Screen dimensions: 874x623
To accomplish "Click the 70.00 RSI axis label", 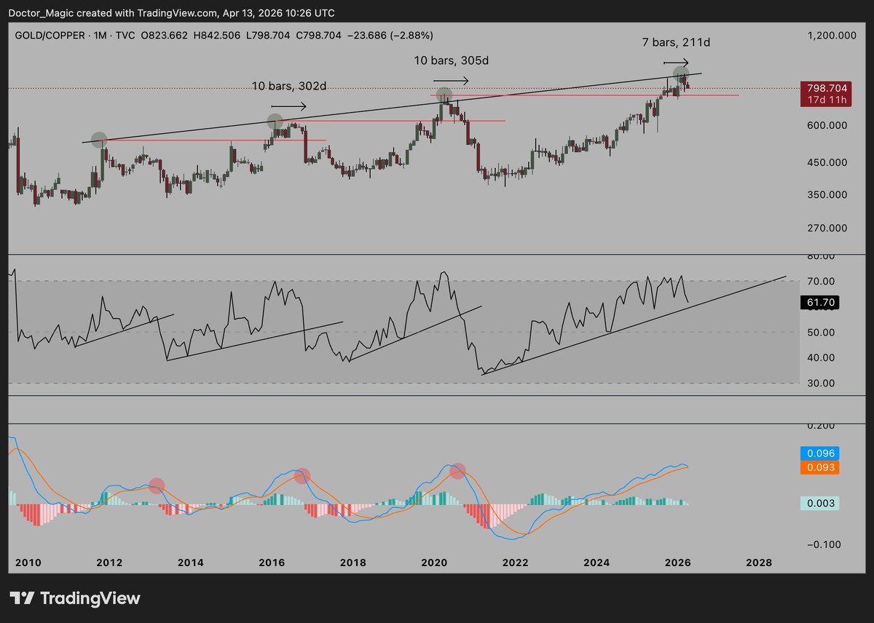I will pos(819,282).
